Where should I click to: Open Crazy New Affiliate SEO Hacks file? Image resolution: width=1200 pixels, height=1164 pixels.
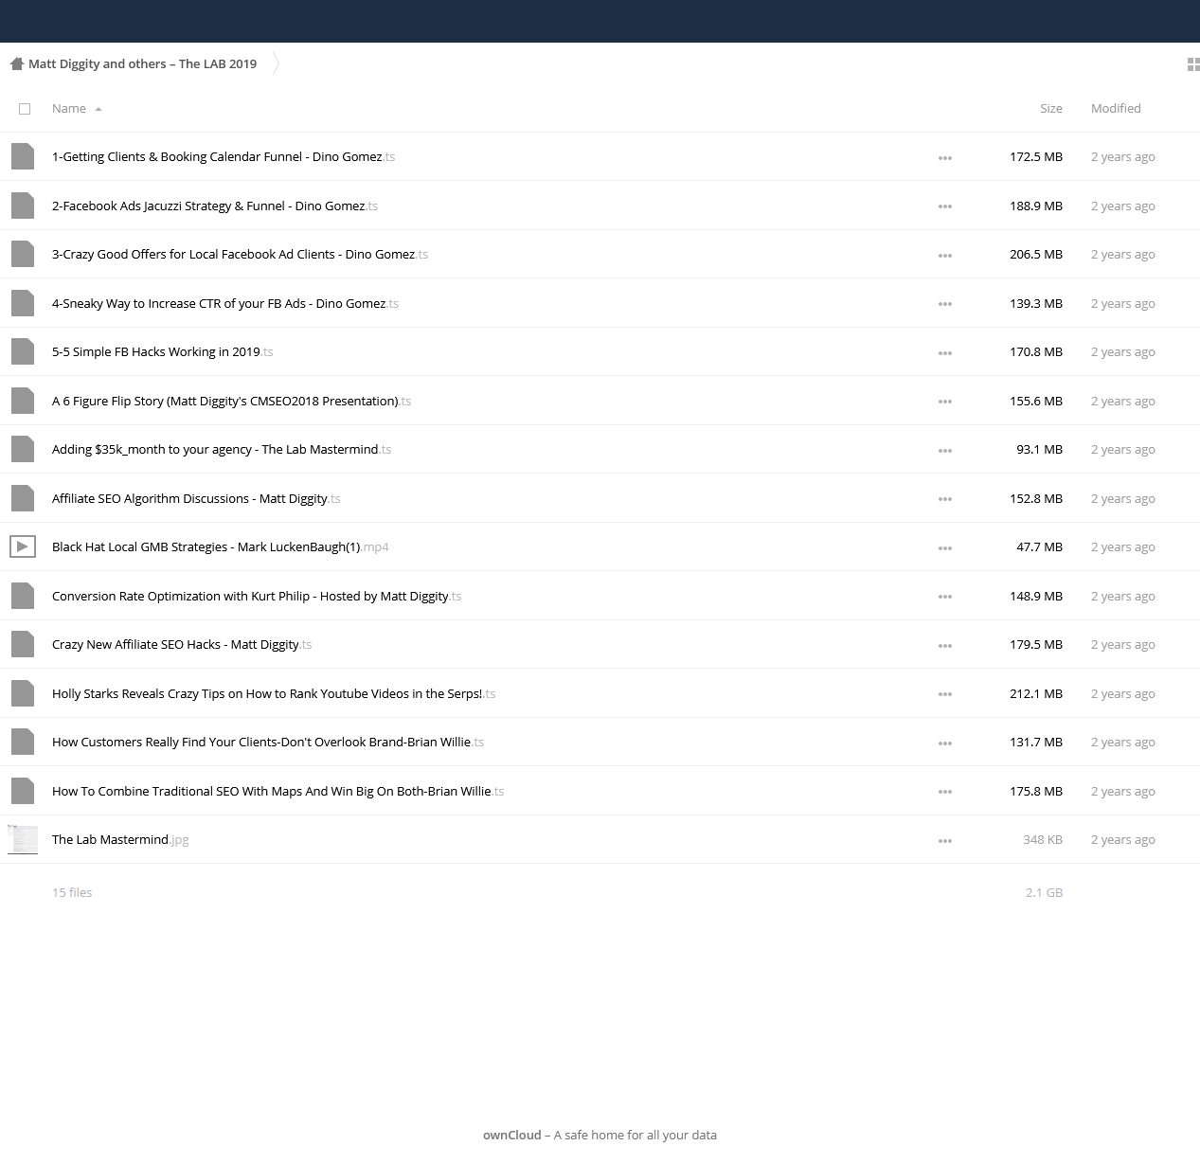182,645
